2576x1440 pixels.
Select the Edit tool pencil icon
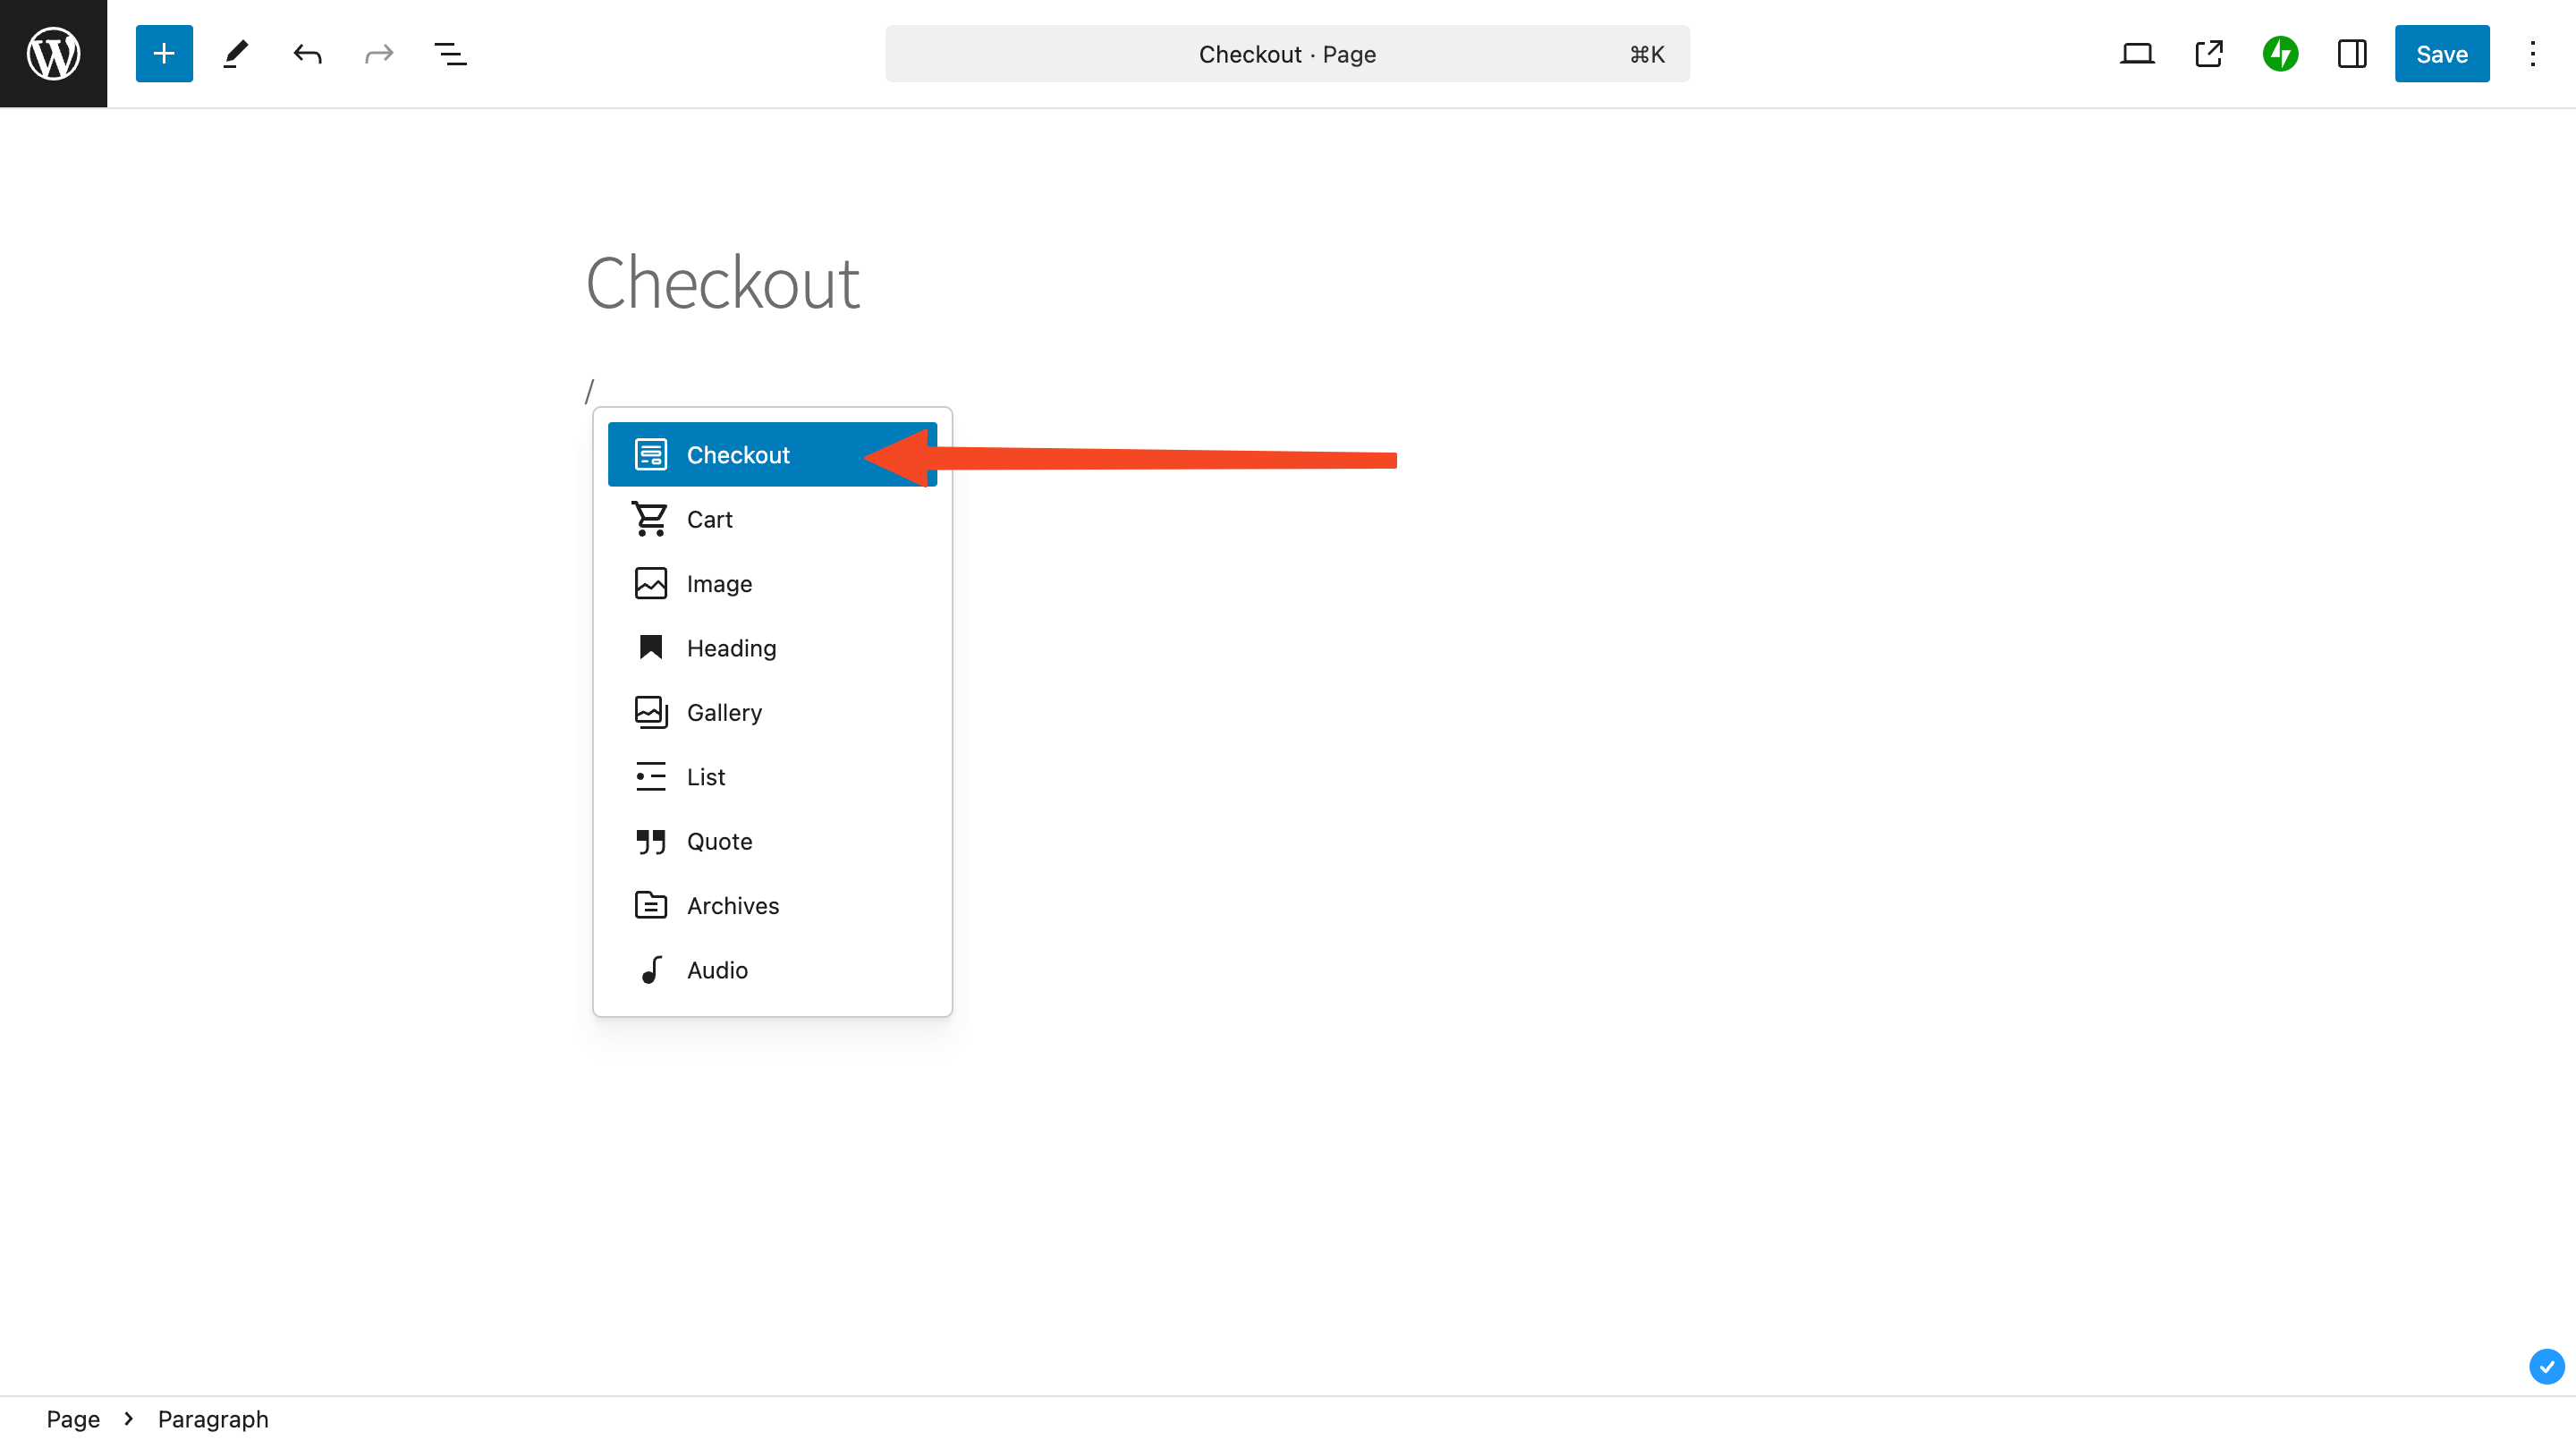click(233, 53)
